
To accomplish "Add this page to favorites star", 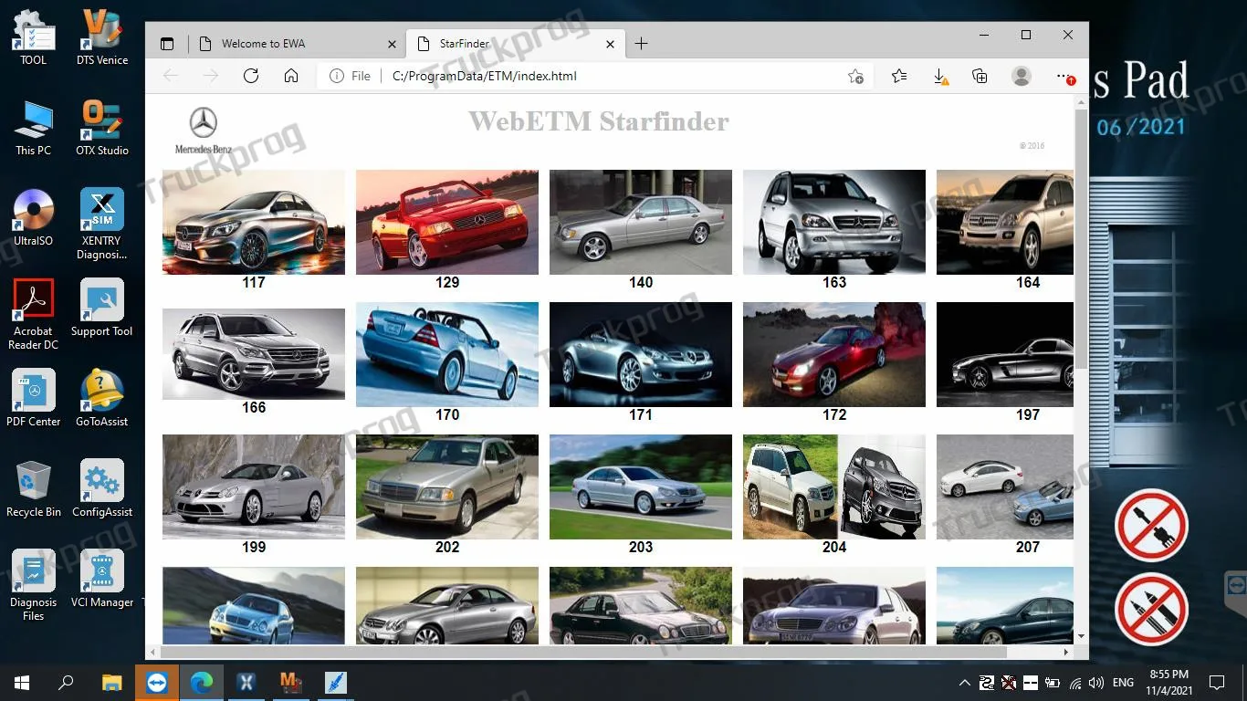I will (855, 77).
